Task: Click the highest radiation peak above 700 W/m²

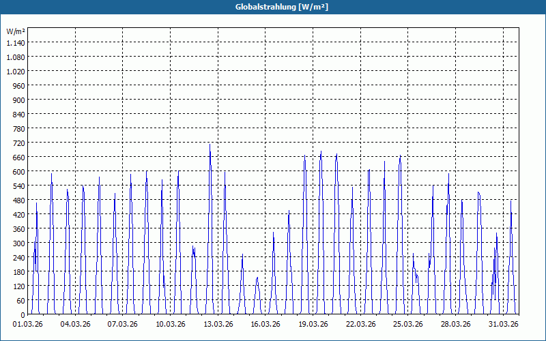Action: click(210, 145)
